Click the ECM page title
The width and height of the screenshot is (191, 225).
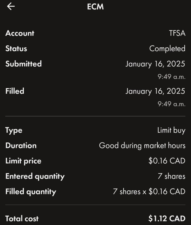95,7
